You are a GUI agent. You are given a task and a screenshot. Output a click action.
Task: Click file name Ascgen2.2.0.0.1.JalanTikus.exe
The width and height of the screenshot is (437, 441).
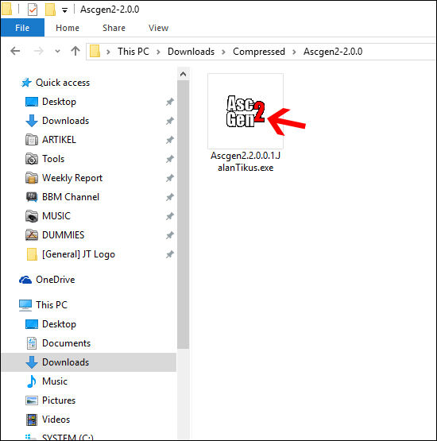point(246,161)
